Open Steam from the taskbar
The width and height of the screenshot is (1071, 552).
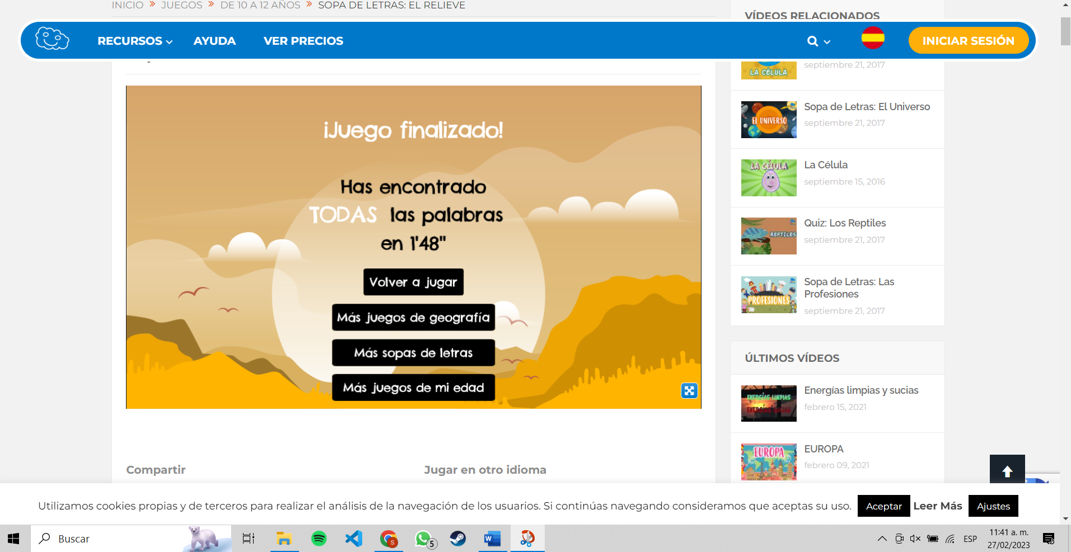click(x=458, y=539)
